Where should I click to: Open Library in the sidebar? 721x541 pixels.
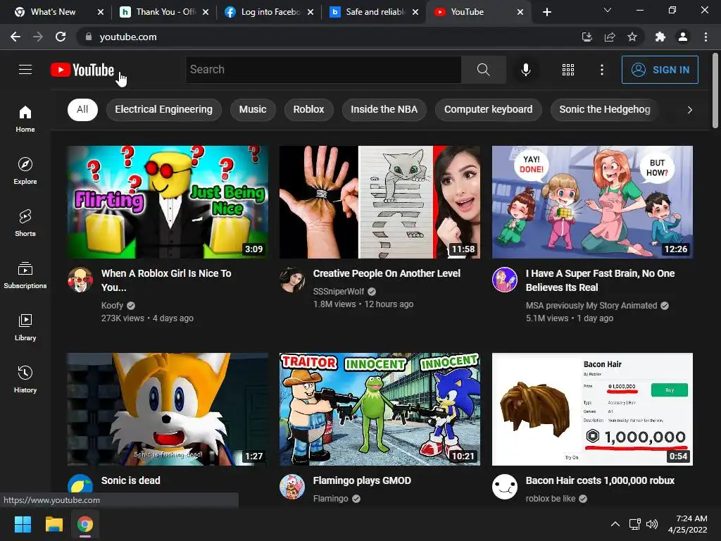tap(25, 327)
